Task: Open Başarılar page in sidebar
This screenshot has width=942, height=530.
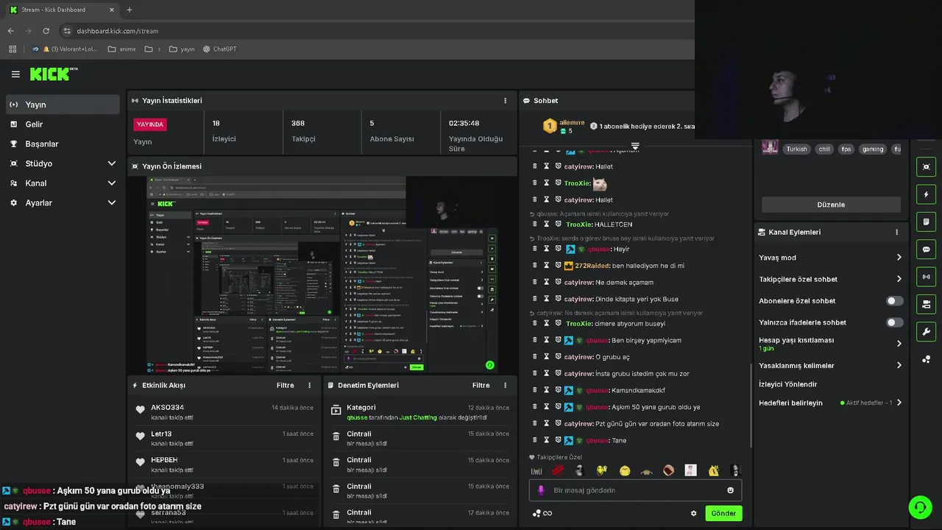Action: coord(63,144)
